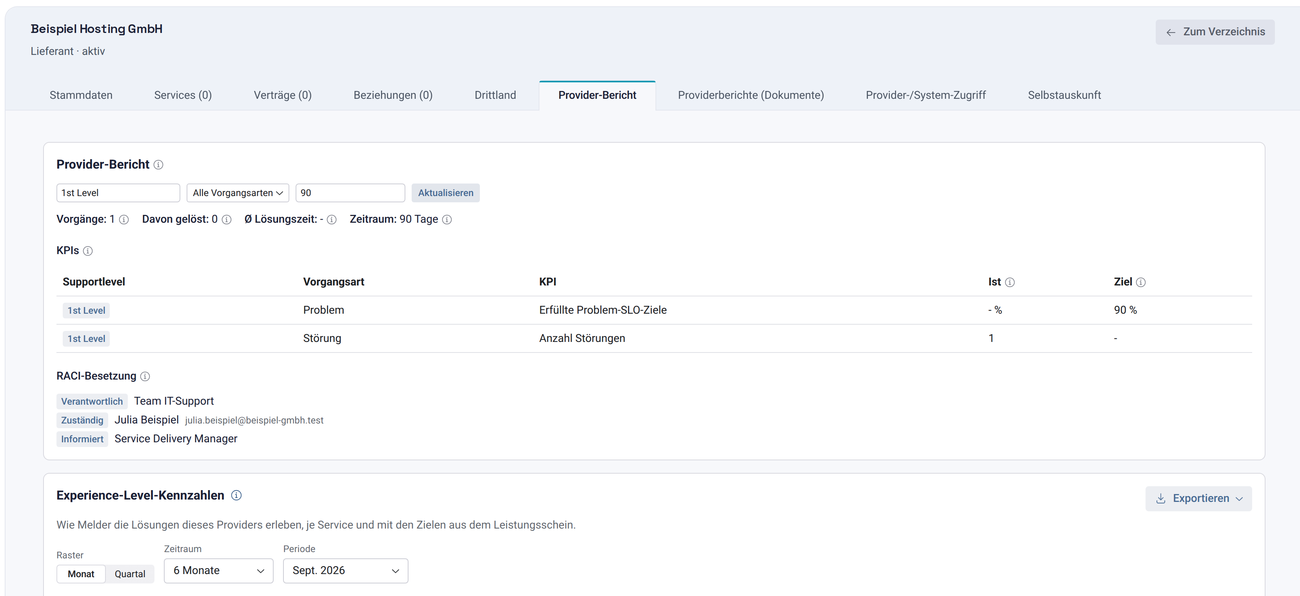Click Aktualisieren button

446,193
